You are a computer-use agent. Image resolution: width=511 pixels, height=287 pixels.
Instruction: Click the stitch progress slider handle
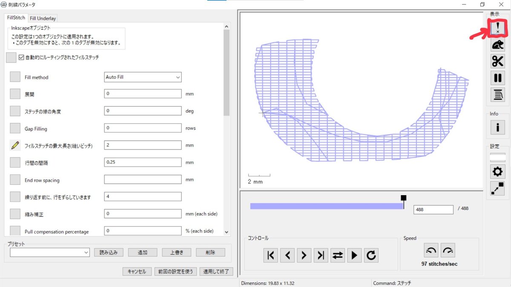click(x=404, y=198)
